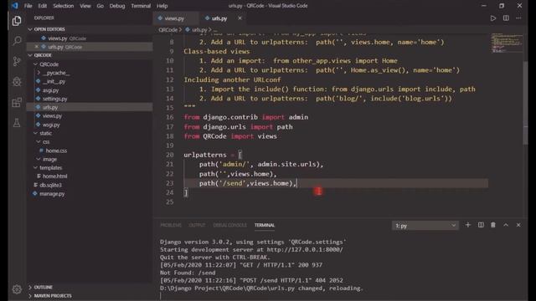Open the Source Control view

(17, 61)
